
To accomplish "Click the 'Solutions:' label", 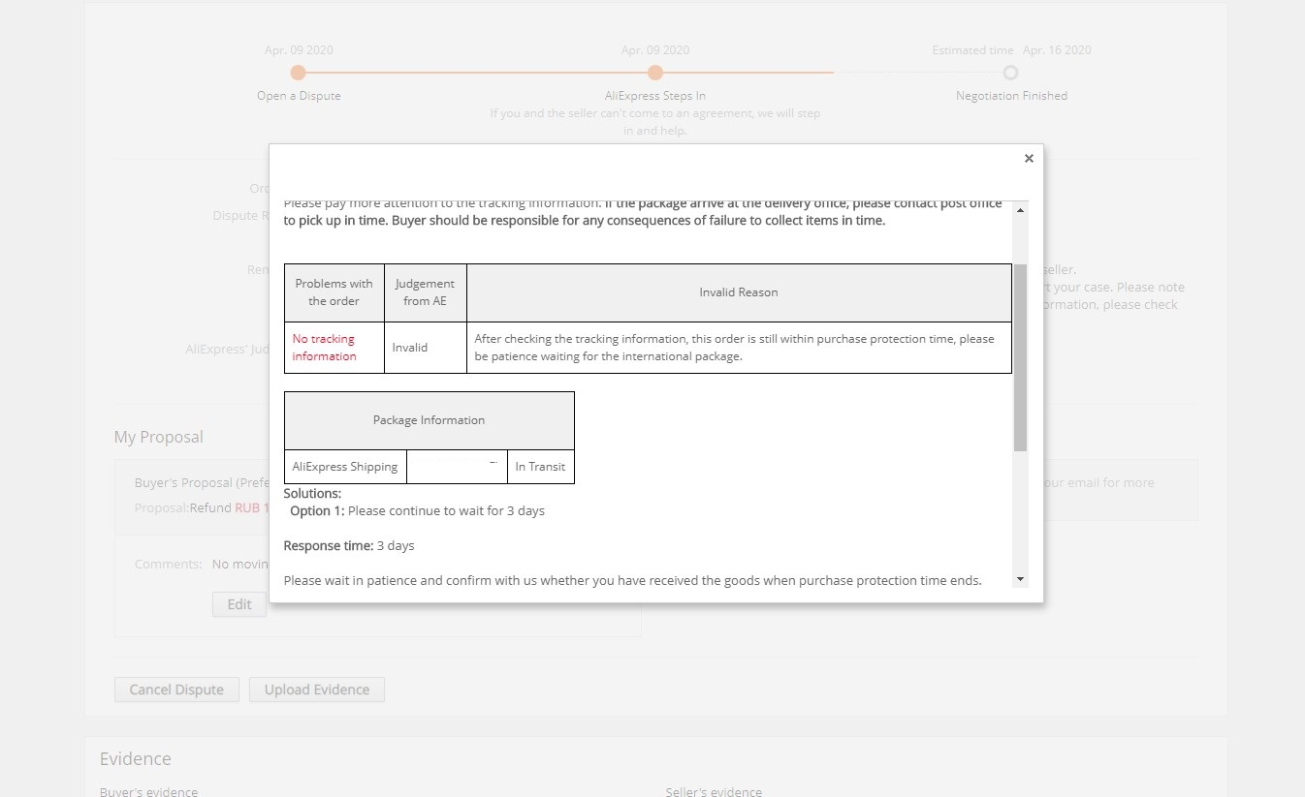I will (x=312, y=494).
